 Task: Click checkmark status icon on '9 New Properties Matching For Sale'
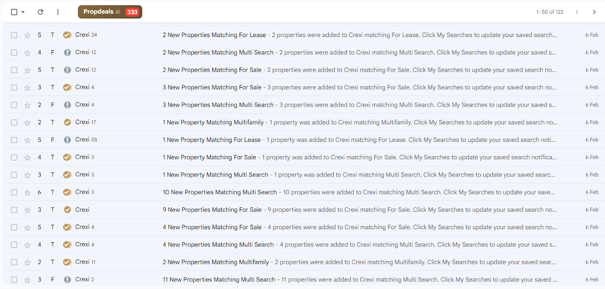coord(67,210)
